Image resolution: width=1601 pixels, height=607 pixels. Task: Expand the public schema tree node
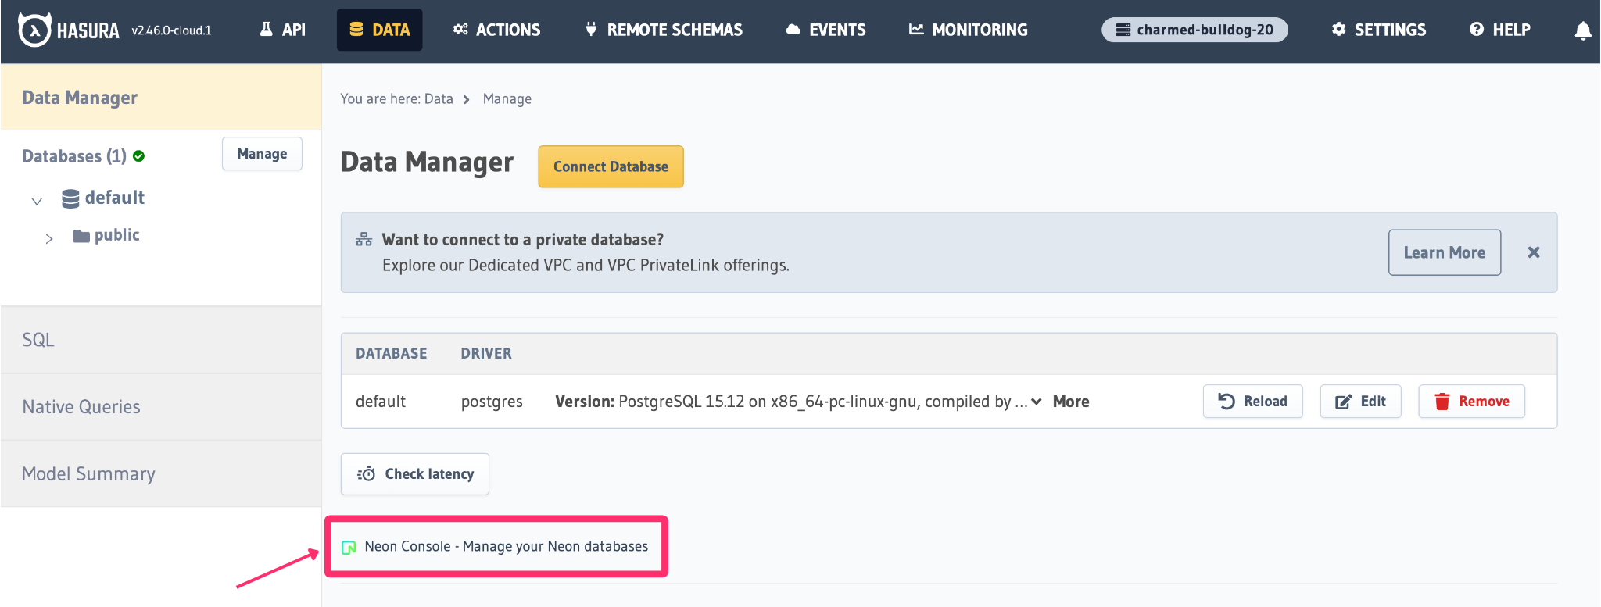[x=49, y=238]
